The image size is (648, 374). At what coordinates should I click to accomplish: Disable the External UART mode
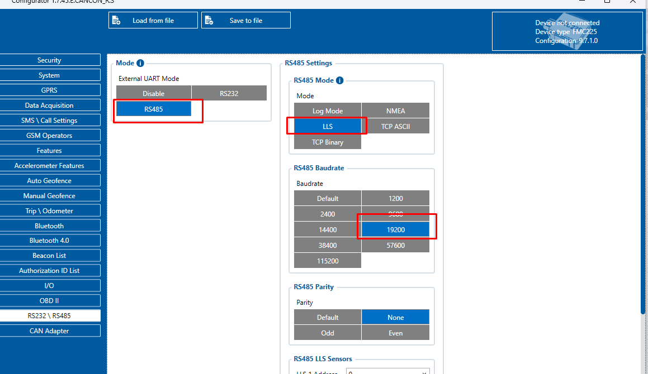click(x=153, y=93)
